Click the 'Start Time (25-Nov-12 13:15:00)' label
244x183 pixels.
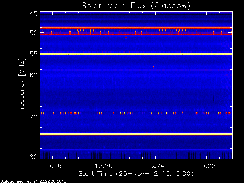click(136, 174)
